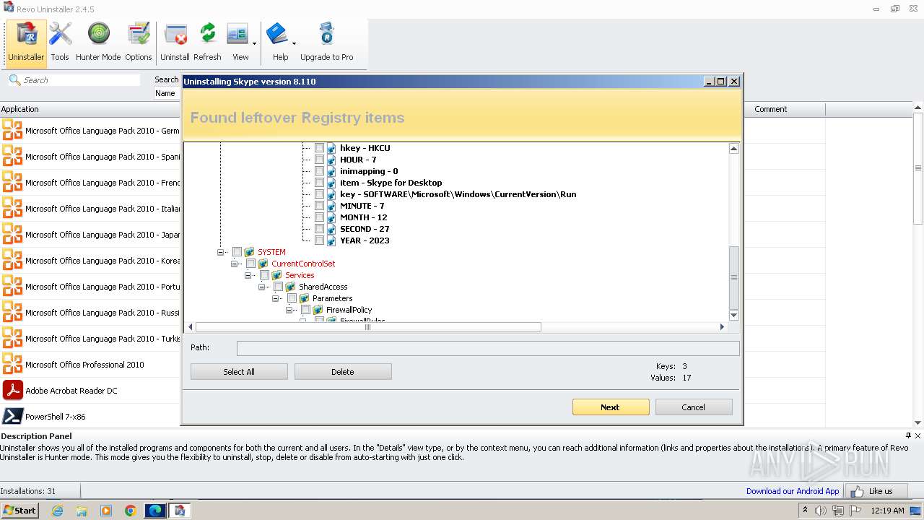Collapse the Services tree node
Screen dimensions: 924x520
point(248,275)
